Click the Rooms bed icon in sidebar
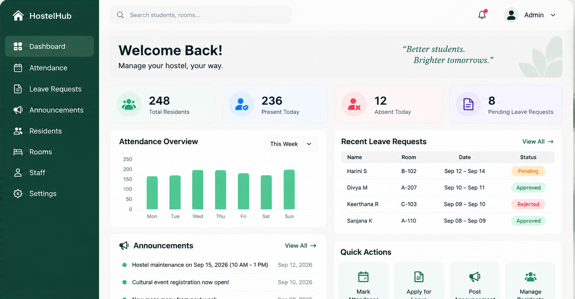This screenshot has width=575, height=299. click(18, 152)
